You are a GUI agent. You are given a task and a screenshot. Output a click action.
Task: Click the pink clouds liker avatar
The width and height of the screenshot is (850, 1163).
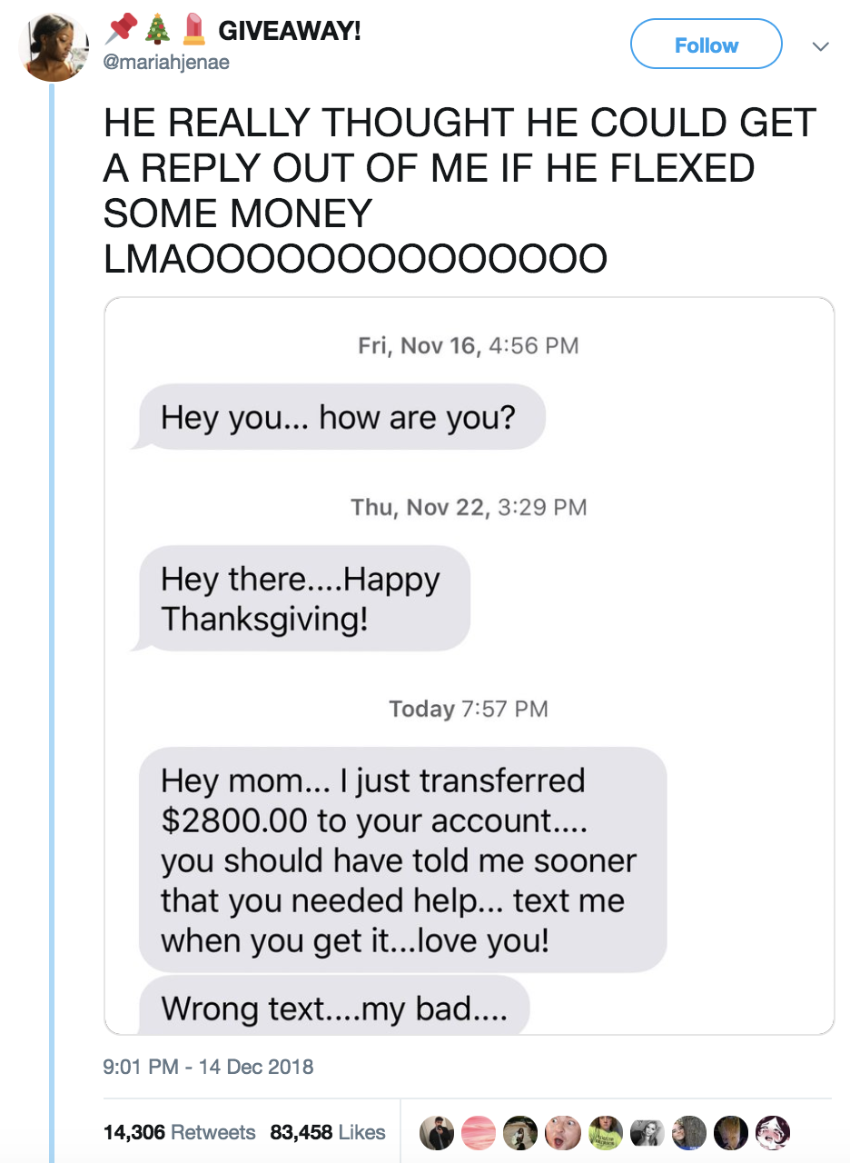(x=477, y=1132)
